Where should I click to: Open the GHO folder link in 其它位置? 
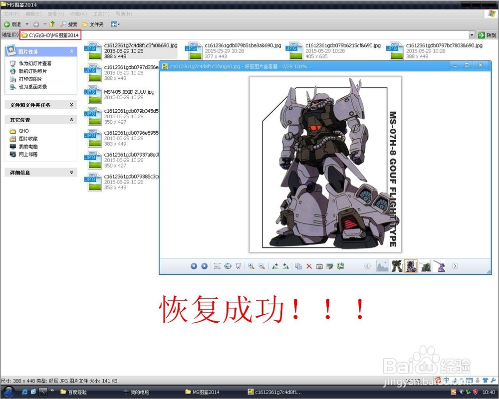click(x=23, y=131)
